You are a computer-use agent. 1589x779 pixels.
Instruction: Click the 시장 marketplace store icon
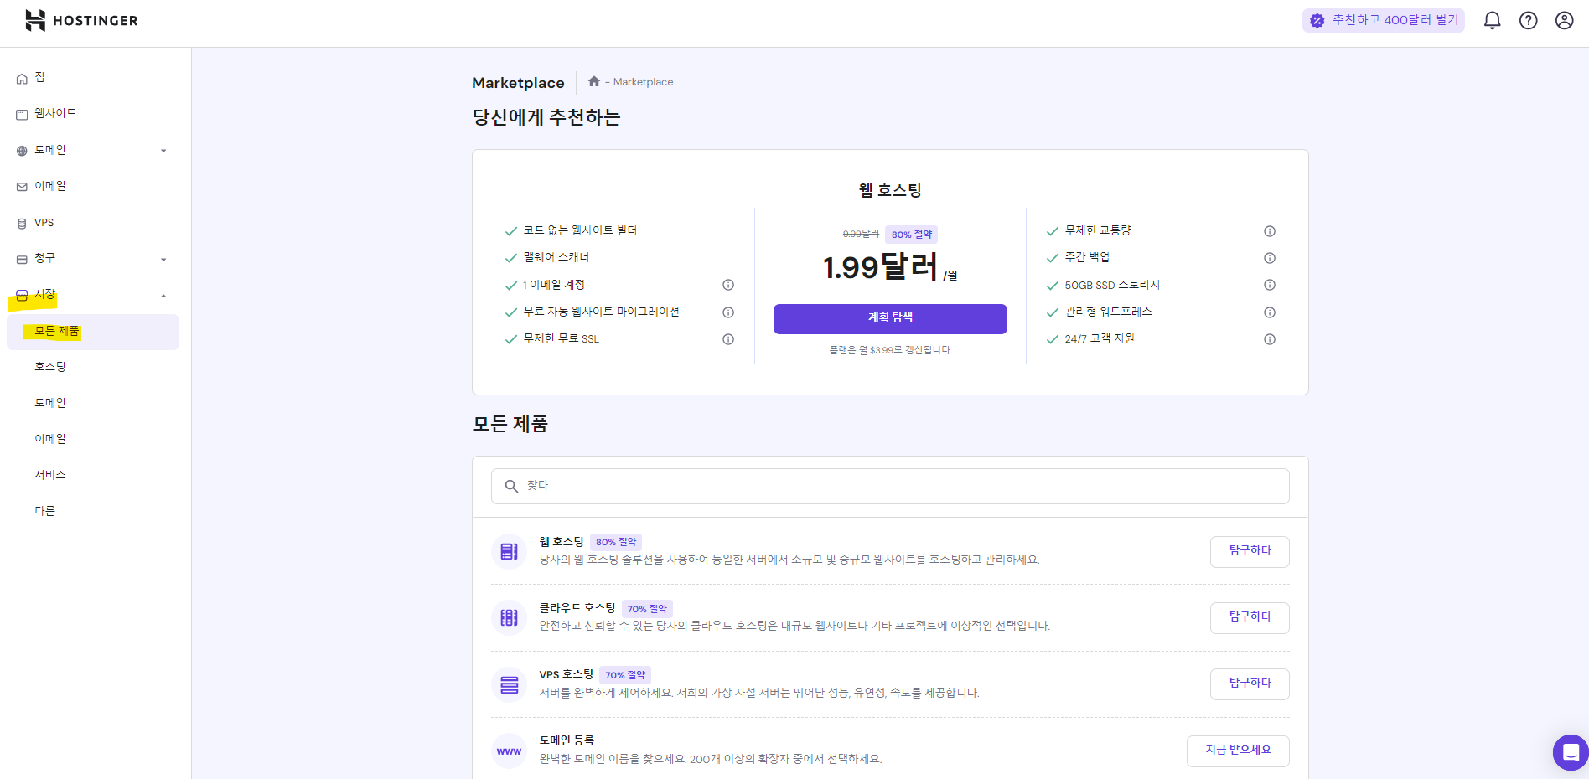[x=22, y=295]
